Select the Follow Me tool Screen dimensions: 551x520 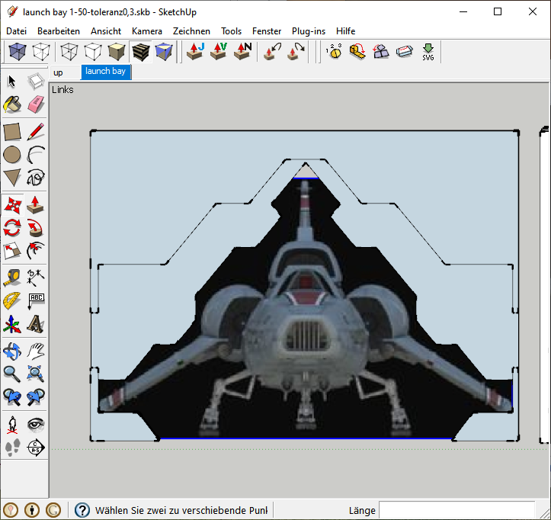coord(36,228)
